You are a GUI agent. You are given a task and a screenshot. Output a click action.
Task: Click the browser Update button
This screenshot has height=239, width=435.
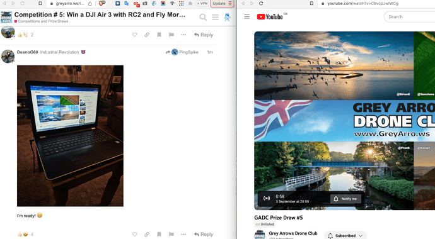coord(222,3)
